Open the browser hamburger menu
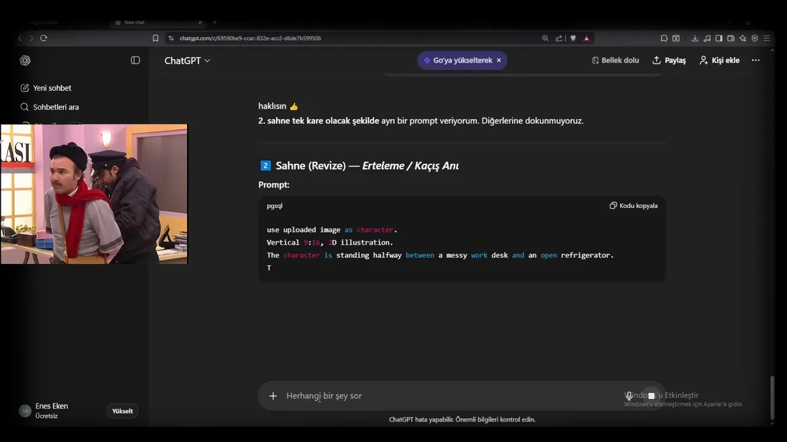The width and height of the screenshot is (787, 442). 767,38
